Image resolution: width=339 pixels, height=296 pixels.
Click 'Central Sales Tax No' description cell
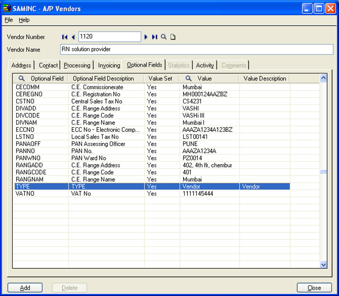point(107,102)
